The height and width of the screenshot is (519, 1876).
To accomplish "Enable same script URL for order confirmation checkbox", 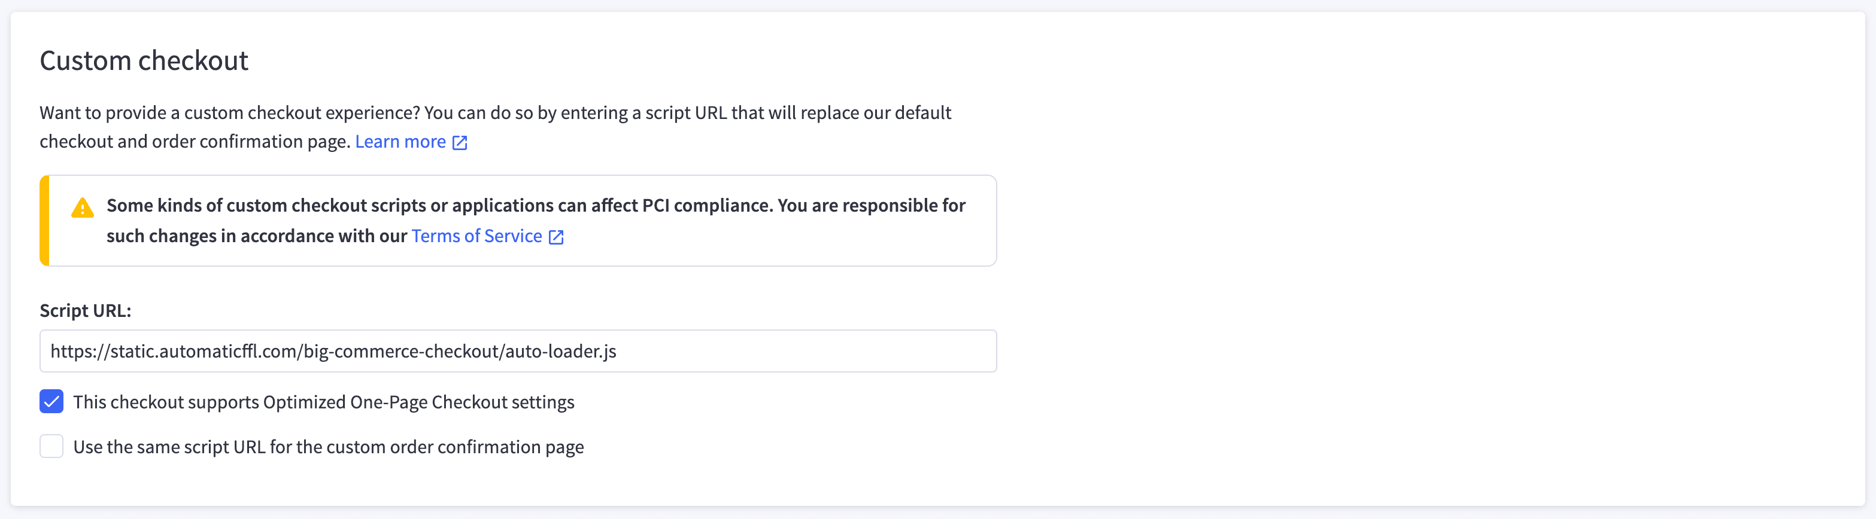I will 51,446.
